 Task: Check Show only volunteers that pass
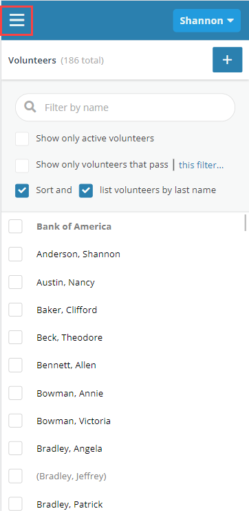coord(22,166)
